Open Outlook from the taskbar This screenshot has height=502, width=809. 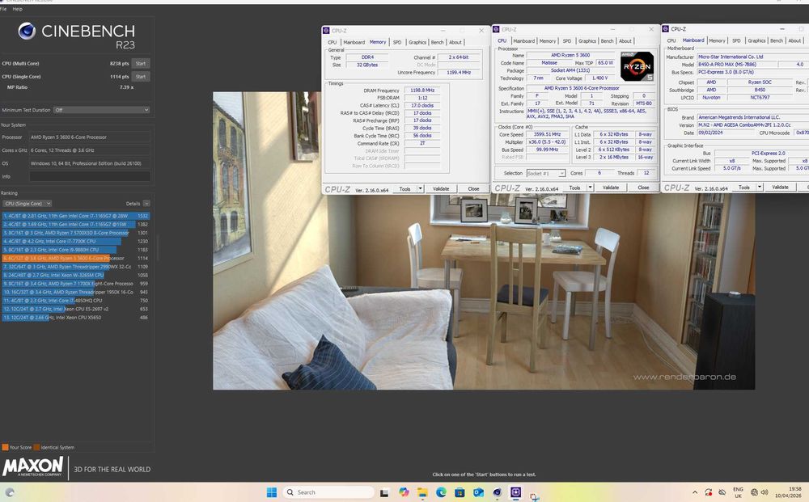pyautogui.click(x=478, y=492)
